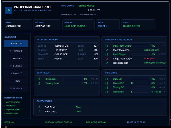
Task: Click the Overall DD bracket indicator
Action: (x=107, y=83)
